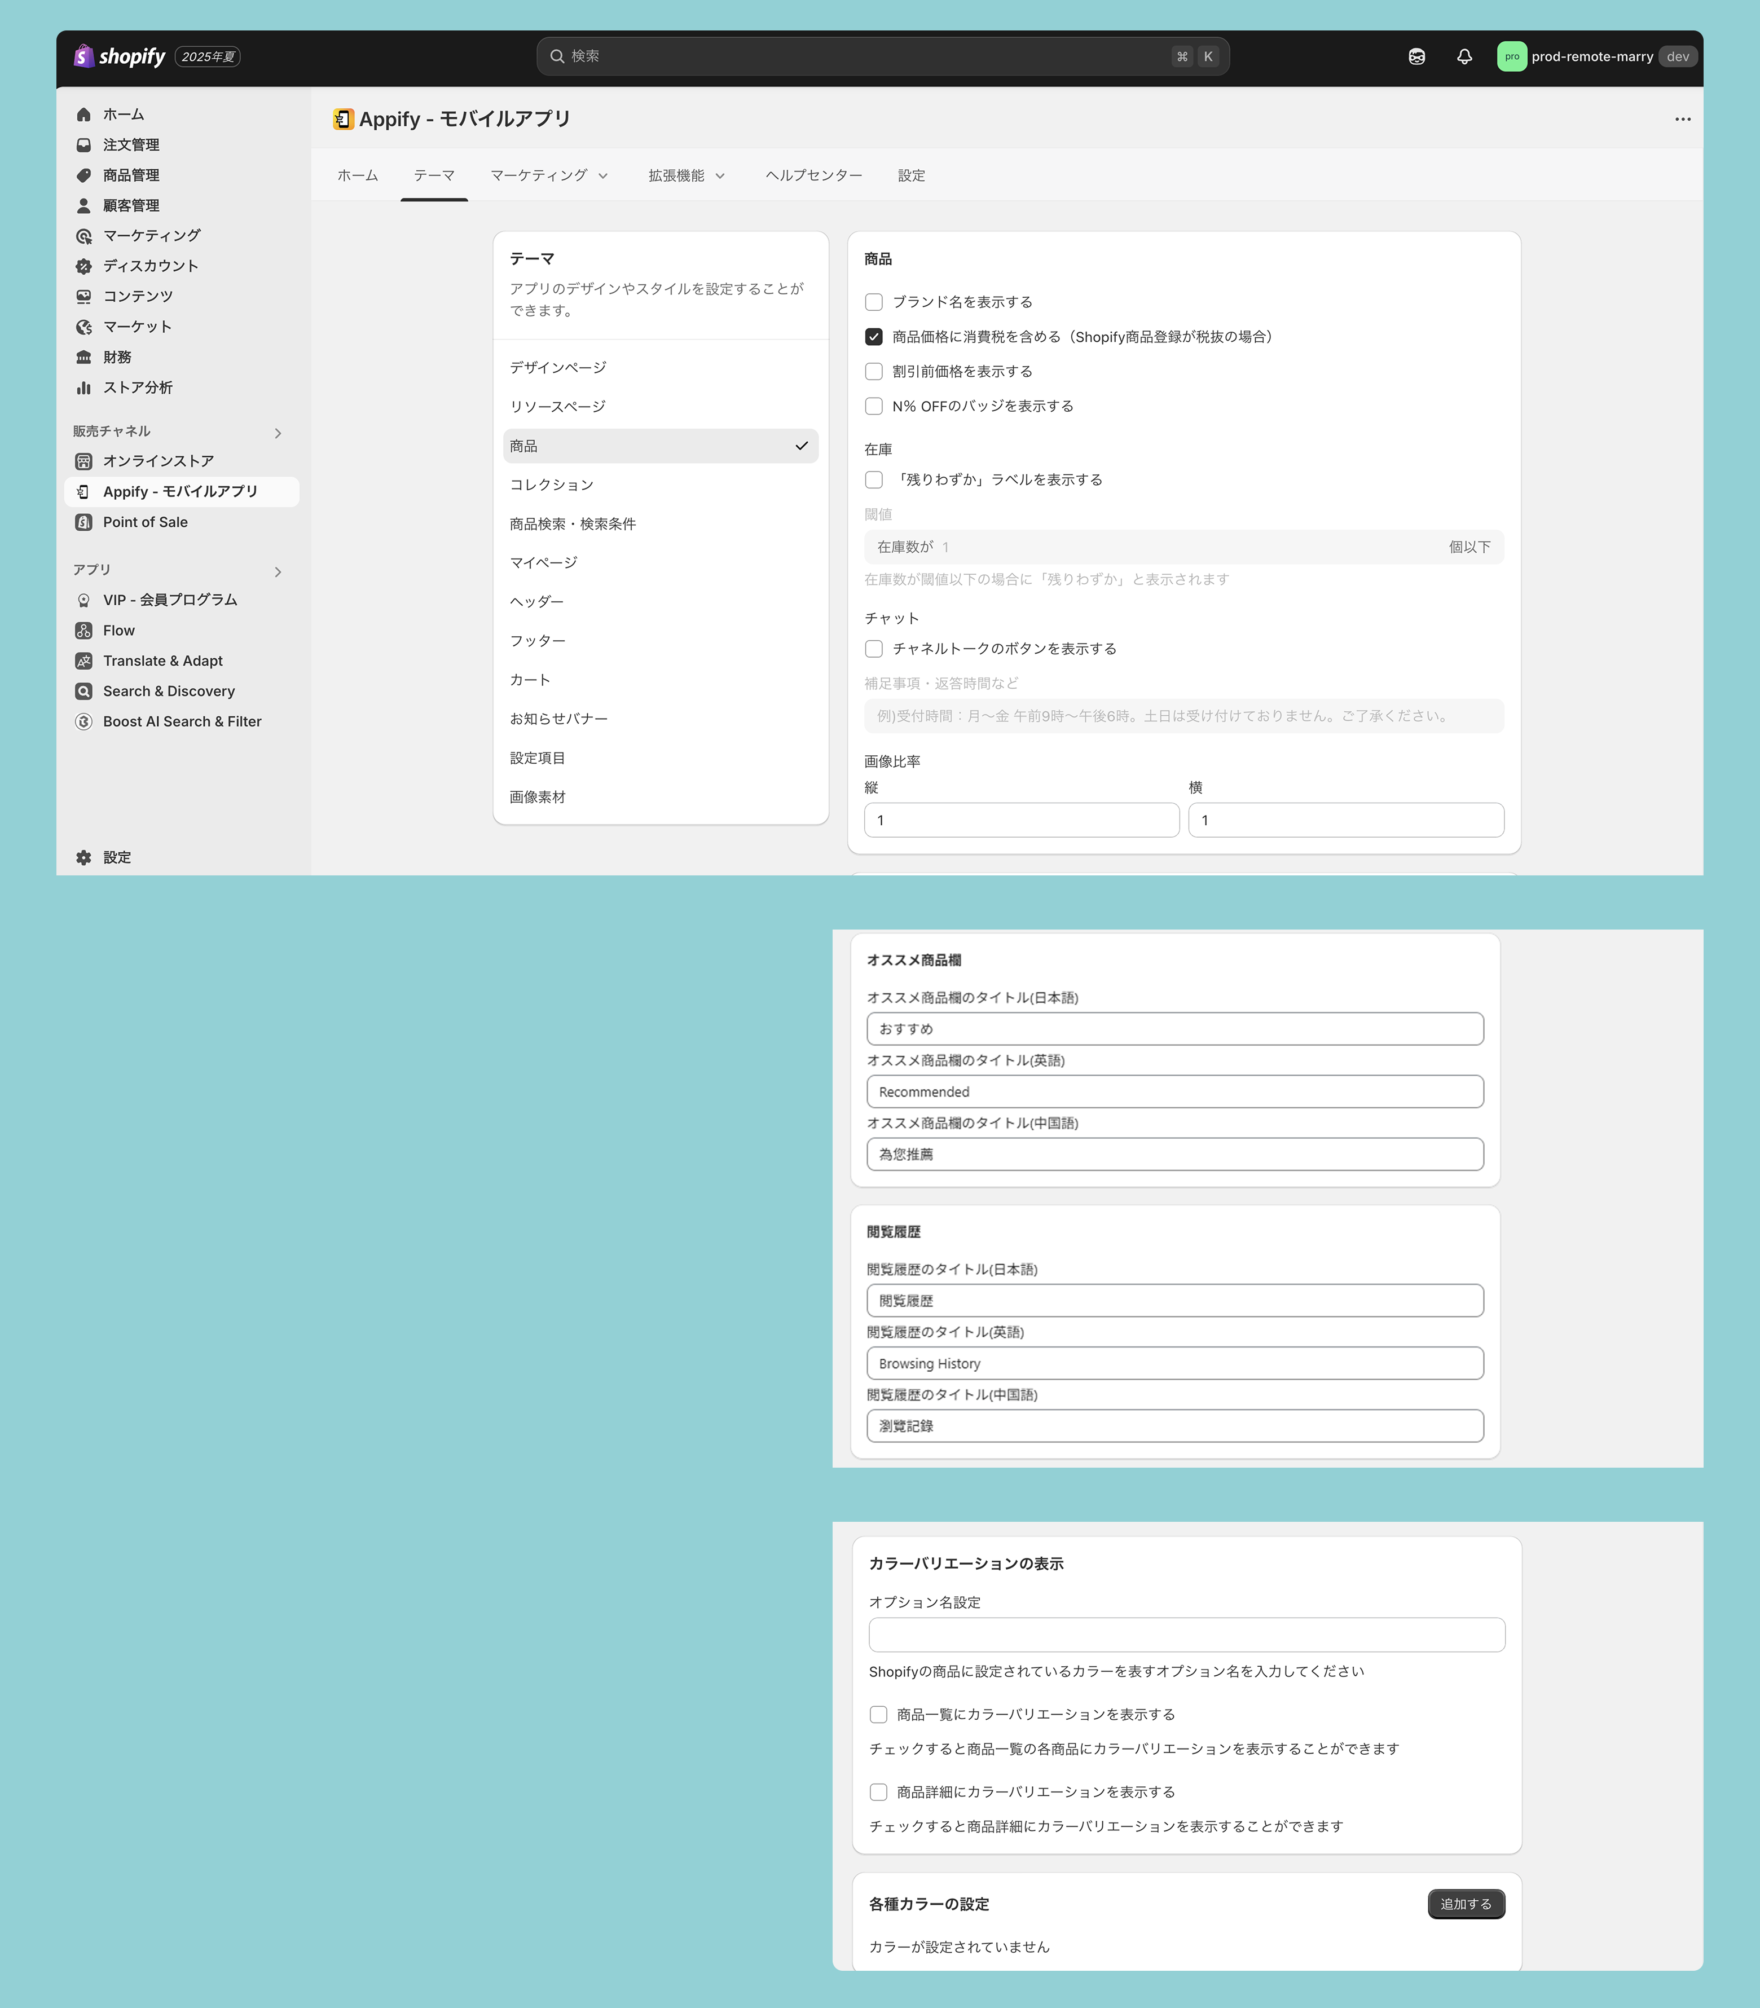This screenshot has height=2008, width=1760.
Task: Enable ブランド名を表示する checkbox
Action: pos(873,302)
